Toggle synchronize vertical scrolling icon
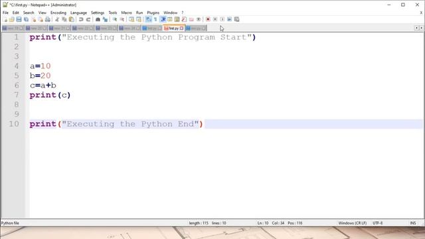The height and width of the screenshot is (239, 425). [131, 19]
